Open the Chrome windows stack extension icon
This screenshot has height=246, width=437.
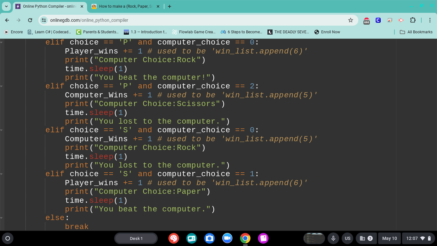pyautogui.click(x=390, y=20)
